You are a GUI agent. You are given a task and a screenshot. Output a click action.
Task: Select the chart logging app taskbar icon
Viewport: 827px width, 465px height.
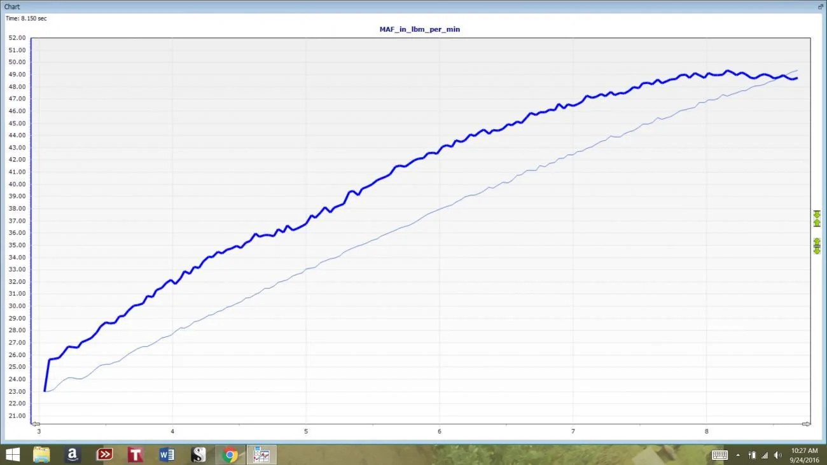click(x=261, y=455)
